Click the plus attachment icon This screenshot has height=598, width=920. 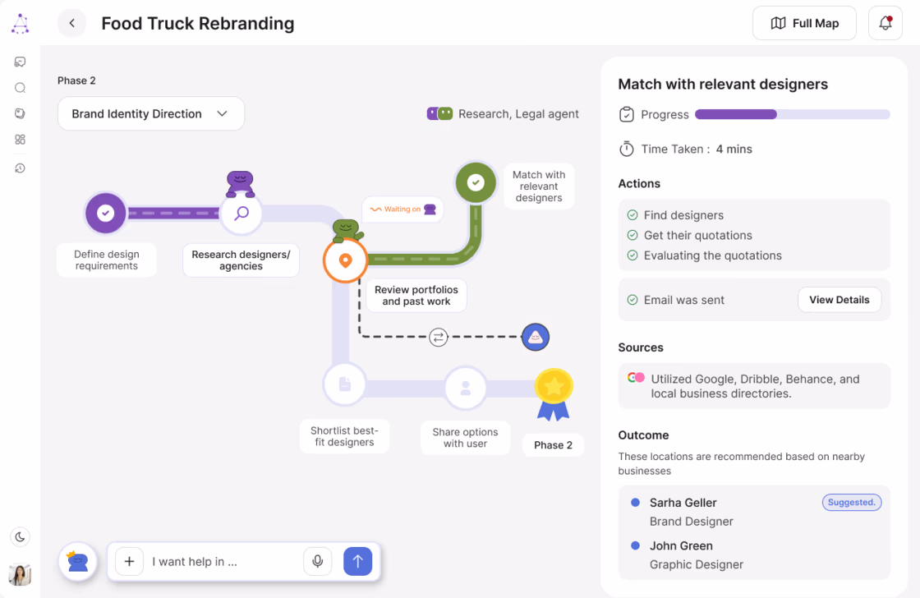tap(129, 561)
